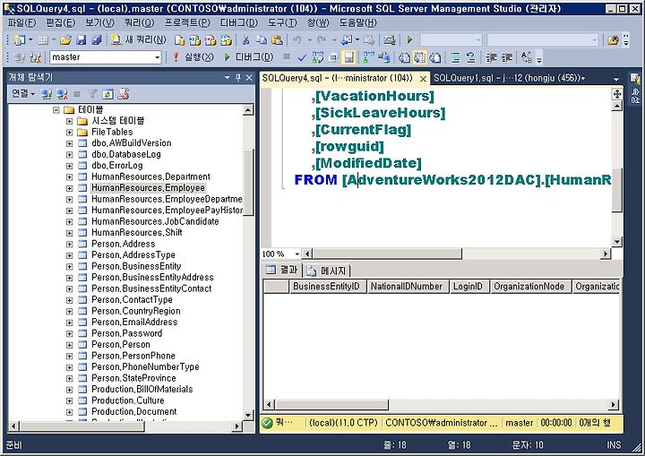The image size is (645, 456).
Task: Click the 새 쿼리(N) button
Action: click(x=139, y=40)
